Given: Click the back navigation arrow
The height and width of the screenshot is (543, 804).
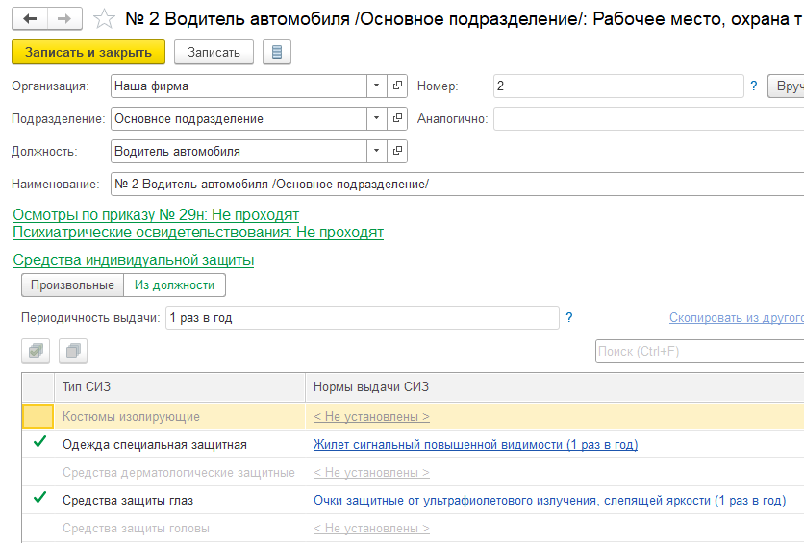Looking at the screenshot, I should pos(30,18).
